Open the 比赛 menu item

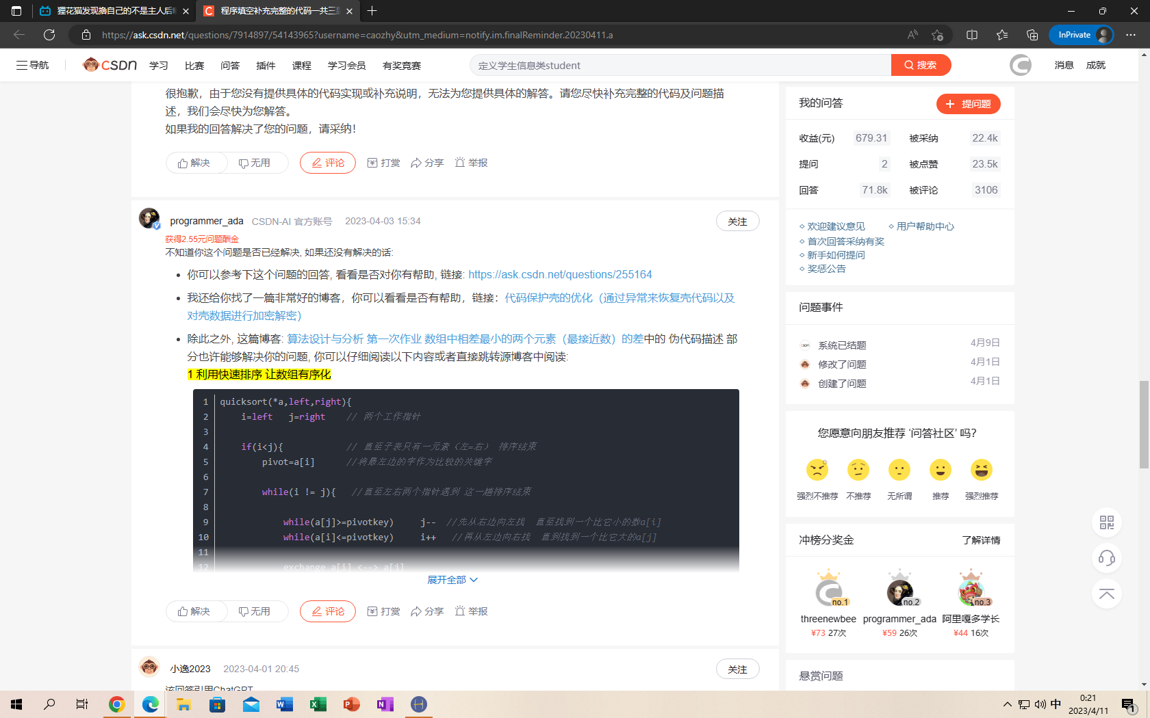[x=194, y=66]
